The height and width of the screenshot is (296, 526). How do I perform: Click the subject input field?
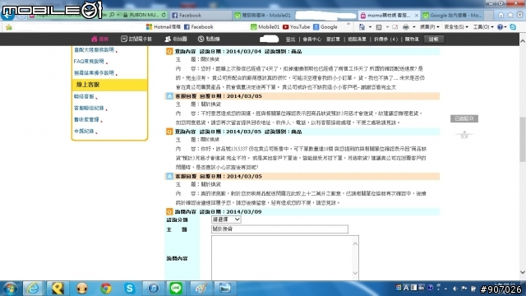[279, 229]
